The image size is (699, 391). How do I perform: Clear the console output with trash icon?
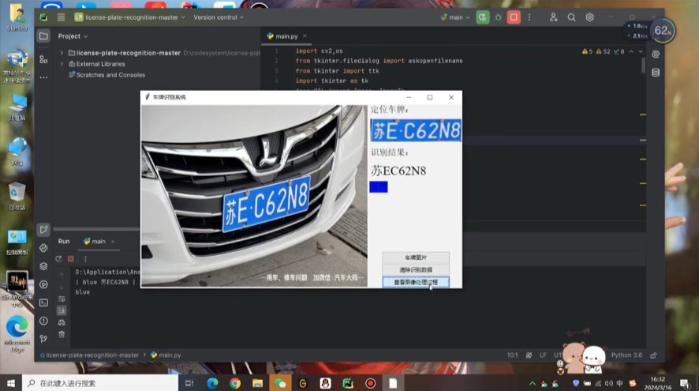[62, 334]
